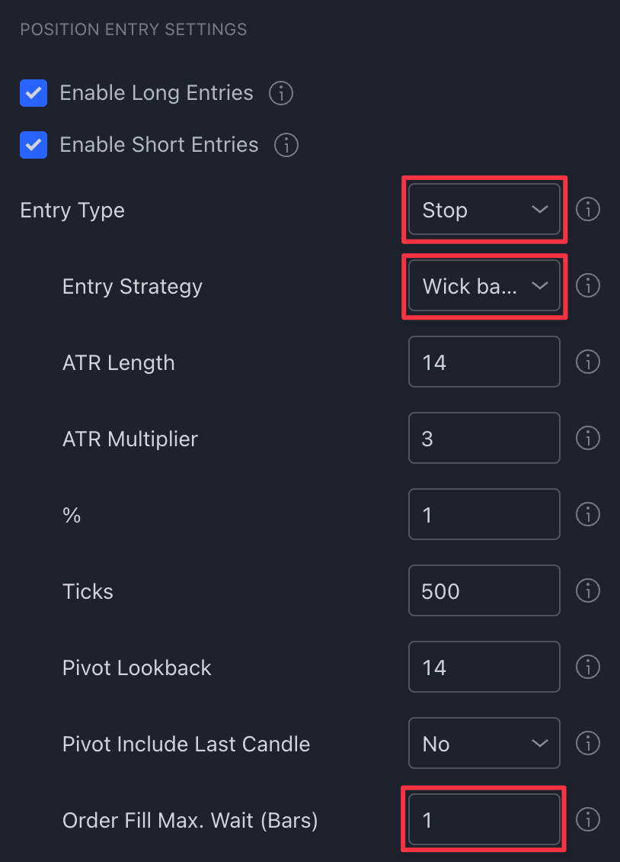
Task: Select the Order Fill Max Wait input box
Action: (x=484, y=819)
